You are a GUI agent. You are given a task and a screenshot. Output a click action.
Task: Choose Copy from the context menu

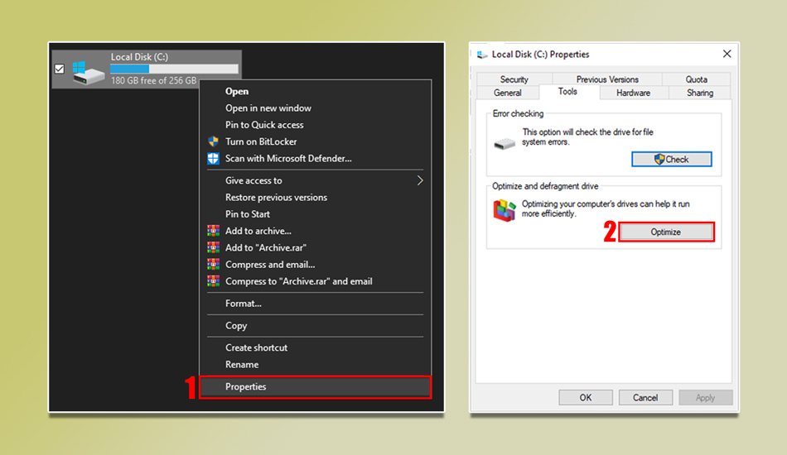pyautogui.click(x=236, y=326)
